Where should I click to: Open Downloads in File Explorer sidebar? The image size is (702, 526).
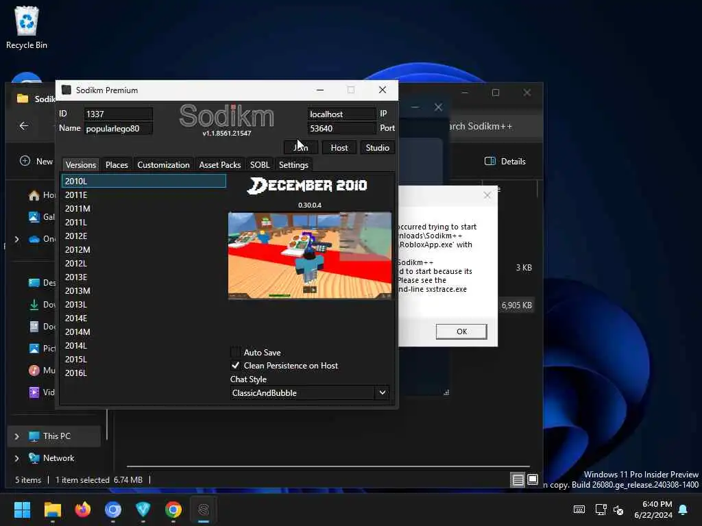pyautogui.click(x=42, y=305)
